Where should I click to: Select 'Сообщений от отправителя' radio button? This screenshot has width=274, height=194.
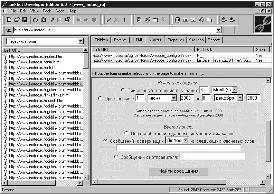coord(116,157)
